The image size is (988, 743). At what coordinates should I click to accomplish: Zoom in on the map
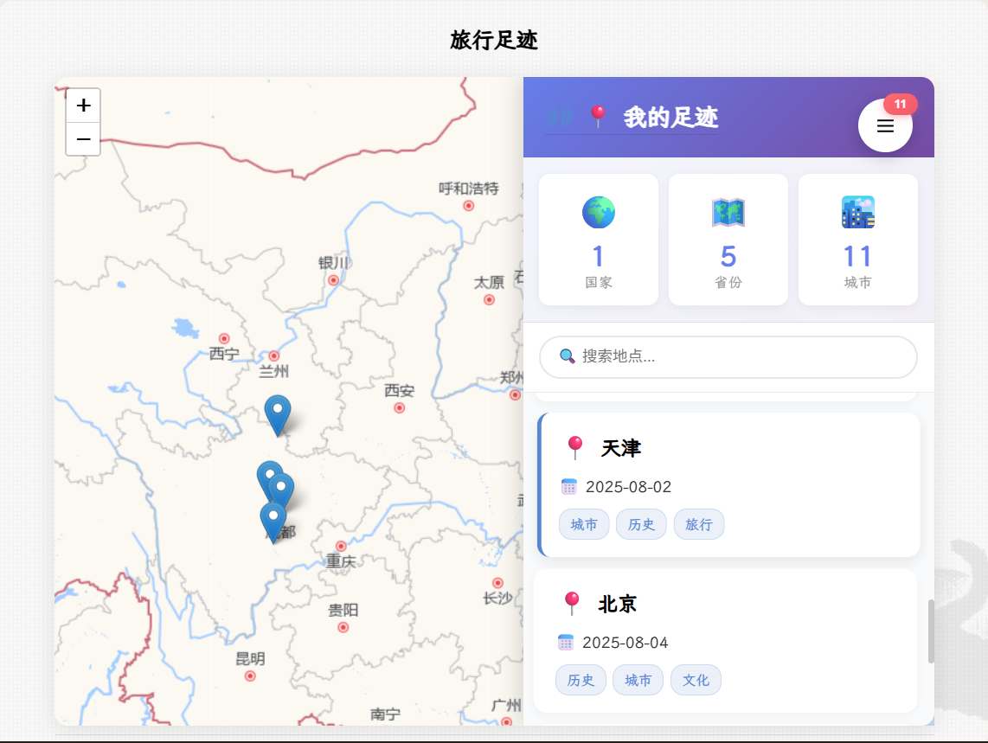pos(83,106)
